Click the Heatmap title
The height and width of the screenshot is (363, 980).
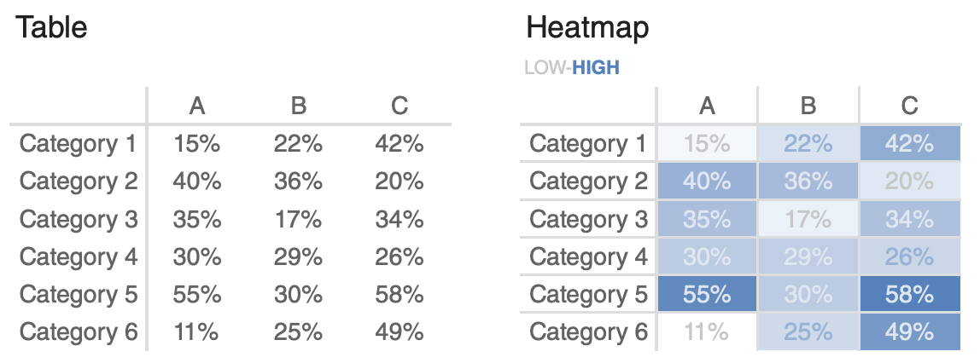587,27
